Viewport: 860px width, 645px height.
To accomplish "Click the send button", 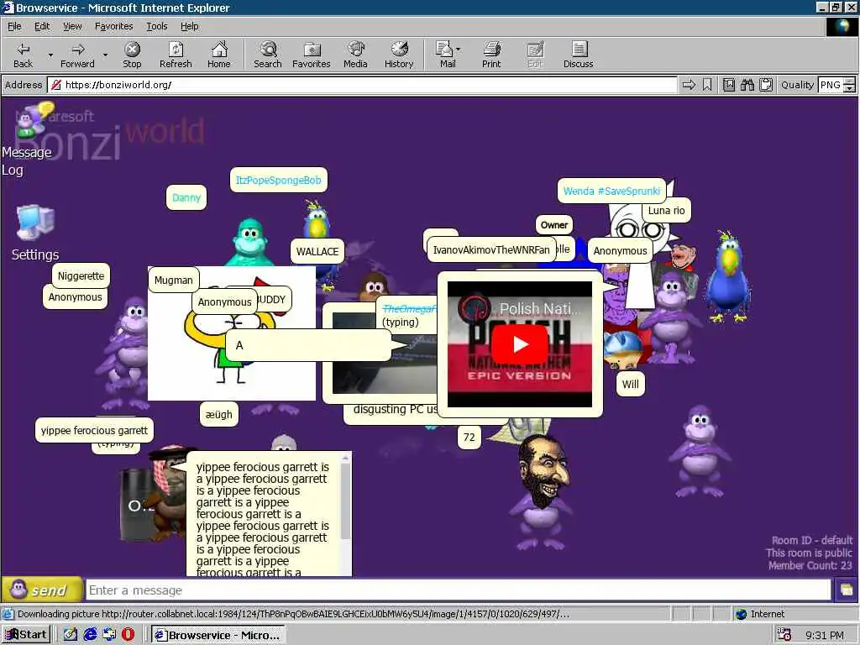I will (42, 590).
